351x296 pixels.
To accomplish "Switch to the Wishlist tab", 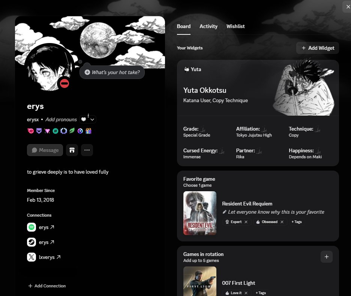I will [235, 26].
